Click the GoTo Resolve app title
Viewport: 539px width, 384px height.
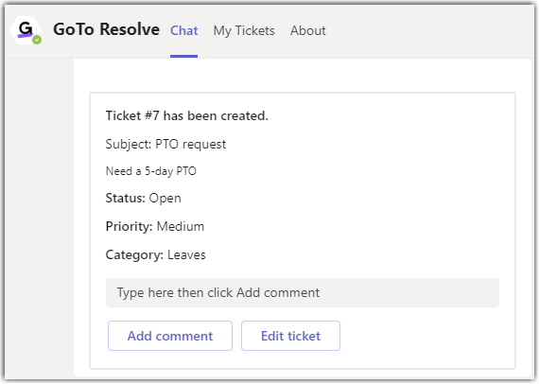(x=106, y=29)
